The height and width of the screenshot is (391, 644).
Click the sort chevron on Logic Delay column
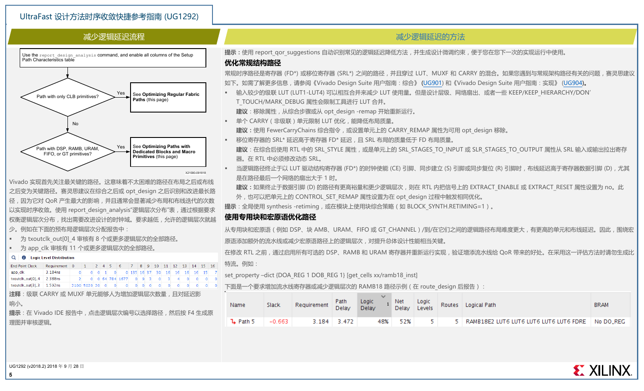383,296
